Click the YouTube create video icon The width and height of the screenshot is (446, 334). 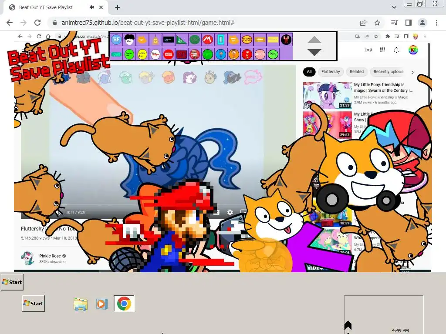coord(368,50)
